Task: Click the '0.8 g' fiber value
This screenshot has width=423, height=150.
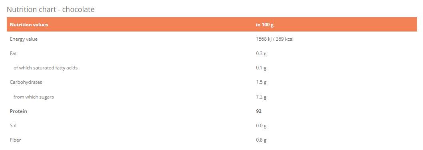Action: pyautogui.click(x=261, y=140)
